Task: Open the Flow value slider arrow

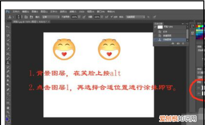Action: point(102,17)
